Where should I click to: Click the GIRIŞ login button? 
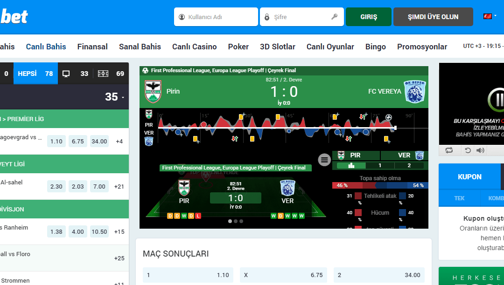click(369, 17)
